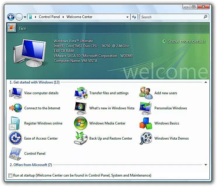The height and width of the screenshot is (187, 217).
Task: Click the Windows Basics colored blocks icon
Action: point(146,124)
